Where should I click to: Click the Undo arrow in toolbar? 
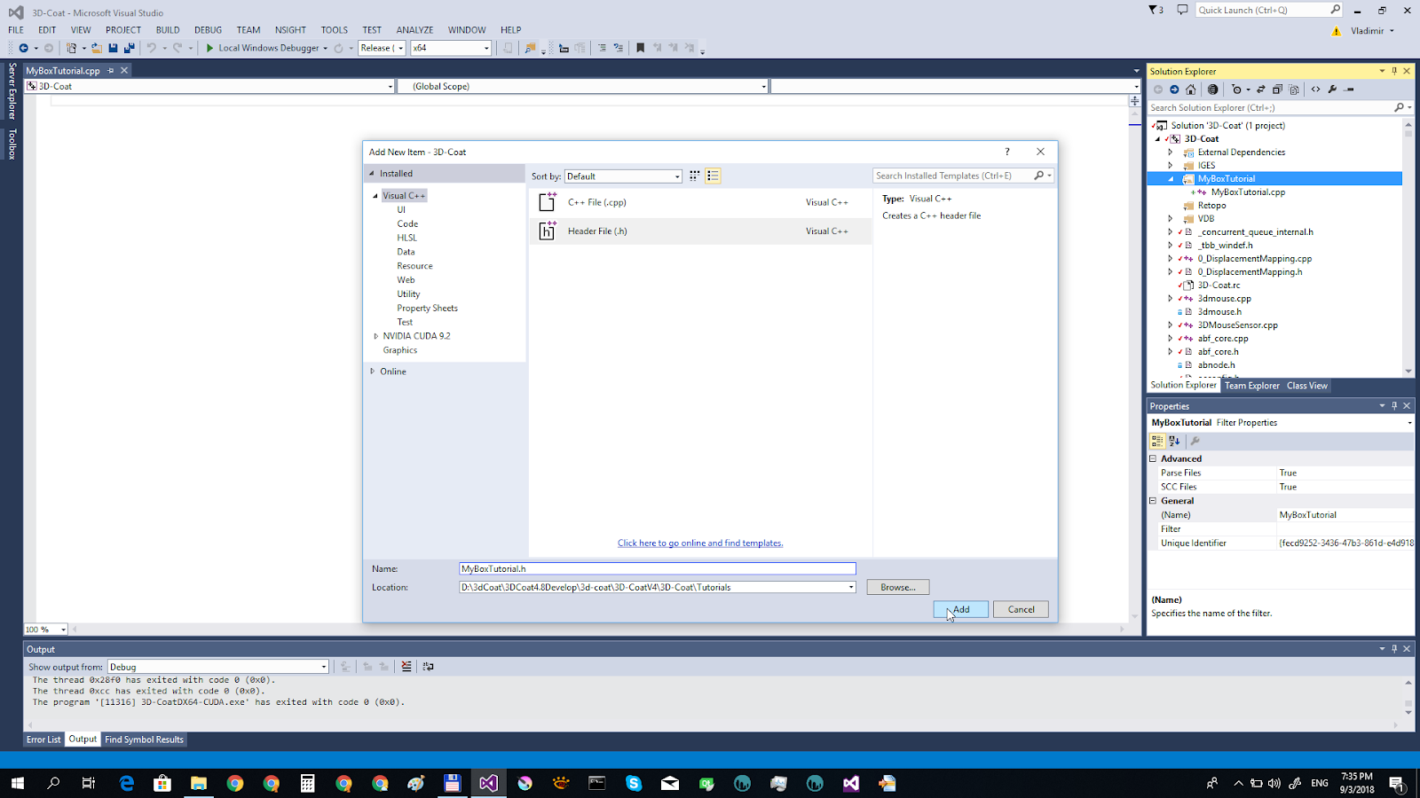point(152,48)
